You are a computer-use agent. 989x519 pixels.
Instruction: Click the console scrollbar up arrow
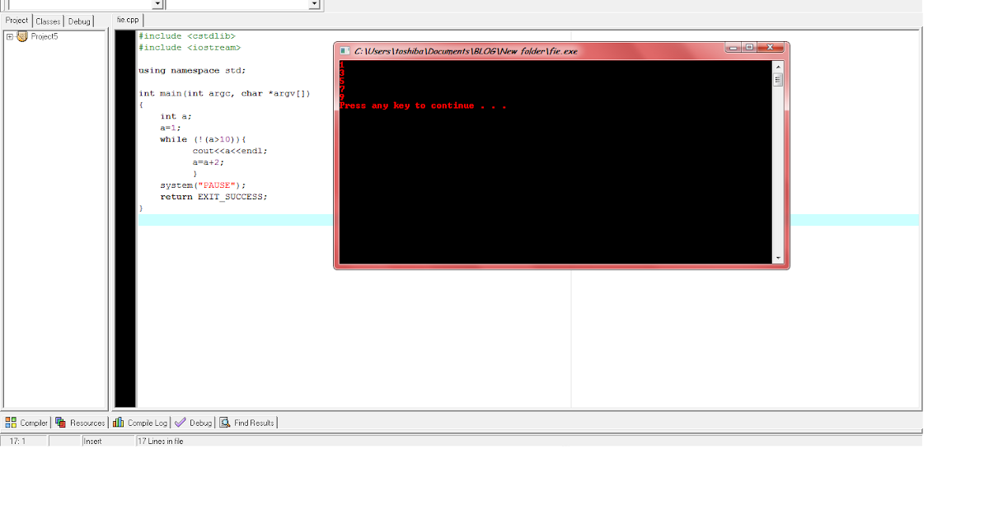(x=778, y=67)
